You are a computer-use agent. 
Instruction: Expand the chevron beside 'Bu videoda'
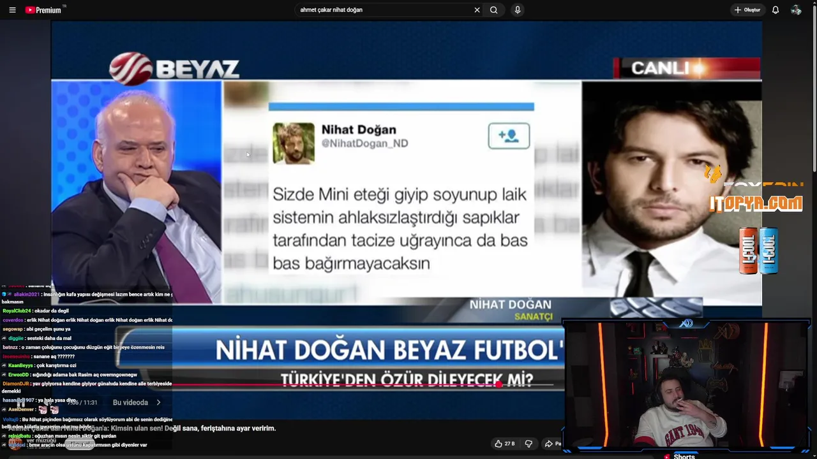pyautogui.click(x=158, y=403)
